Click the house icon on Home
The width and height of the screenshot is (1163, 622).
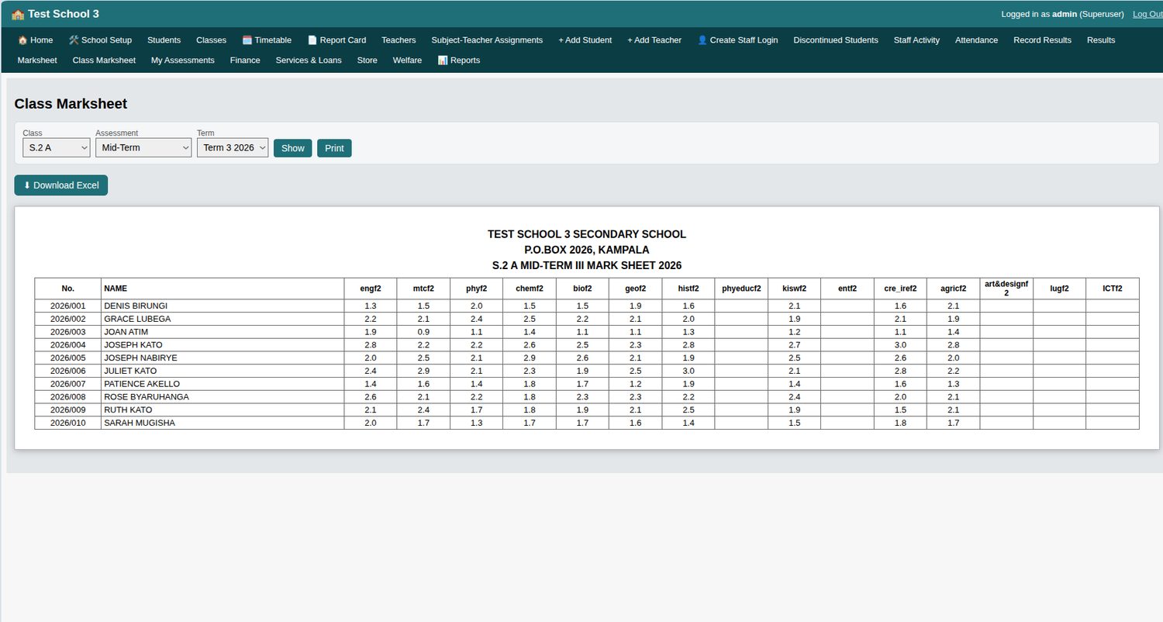[22, 40]
